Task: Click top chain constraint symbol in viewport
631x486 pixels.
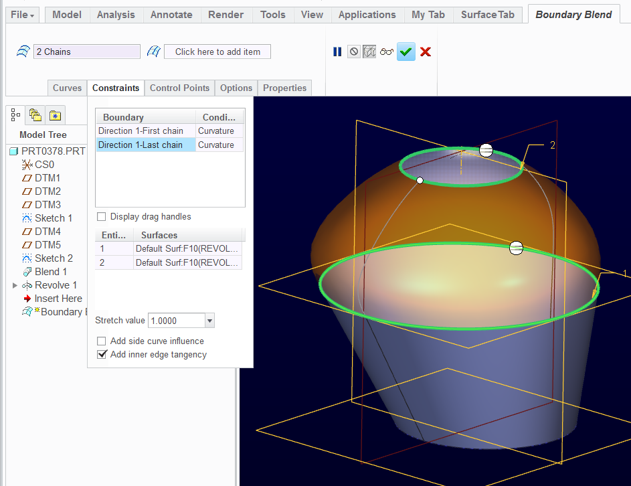Action: [486, 151]
